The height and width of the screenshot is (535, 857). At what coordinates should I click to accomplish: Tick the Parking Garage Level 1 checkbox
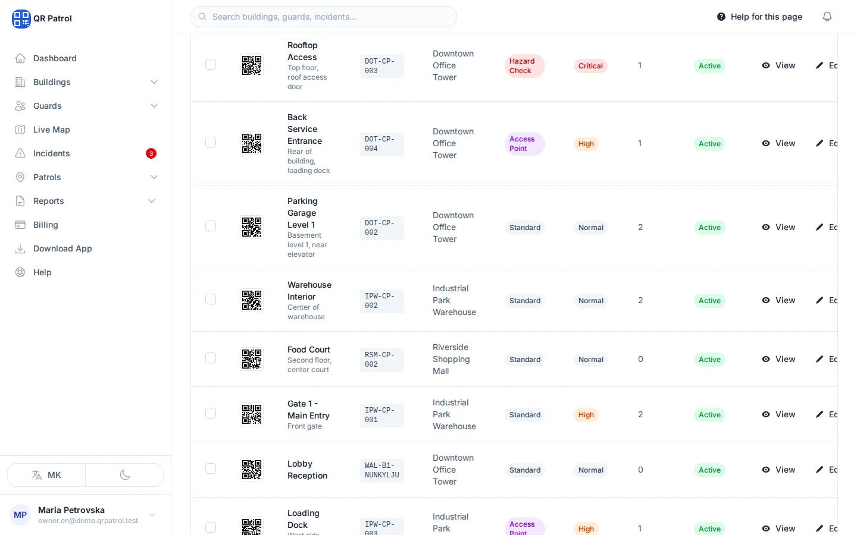[x=211, y=226]
